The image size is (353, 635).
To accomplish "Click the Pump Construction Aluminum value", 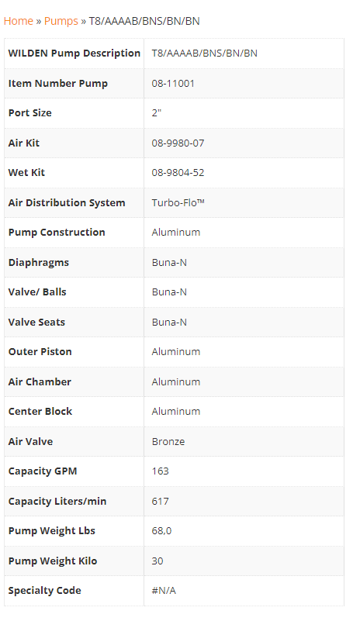I will pos(176,233).
